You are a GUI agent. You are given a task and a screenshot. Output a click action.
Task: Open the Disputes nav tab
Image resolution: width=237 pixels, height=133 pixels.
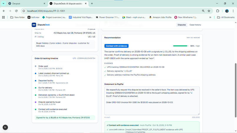[182, 25]
